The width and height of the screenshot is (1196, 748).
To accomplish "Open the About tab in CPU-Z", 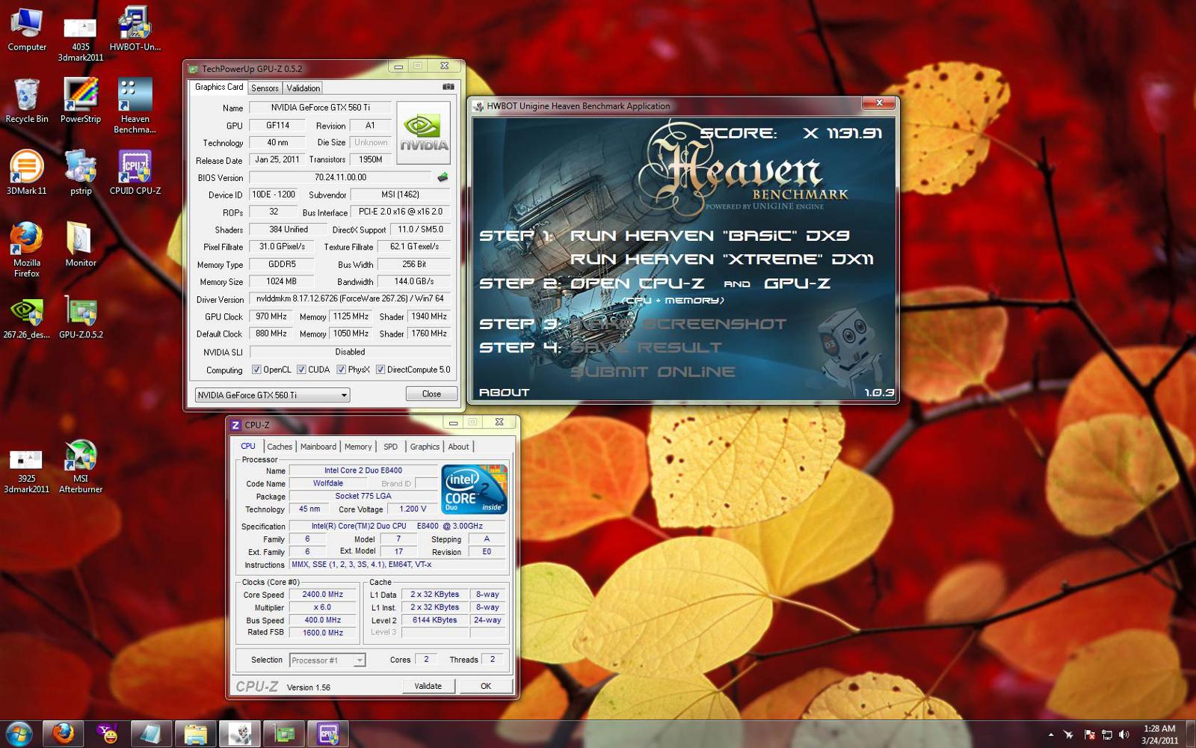I will pos(458,447).
